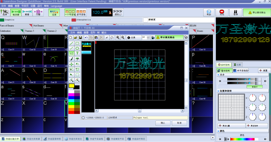Select the dashed marquee selection tool
Viewport: 271px width, 142px height.
pyautogui.click(x=77, y=75)
